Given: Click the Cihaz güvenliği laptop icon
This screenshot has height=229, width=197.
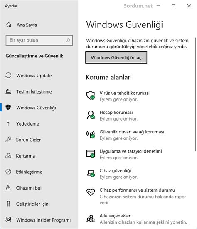Looking at the screenshot, I should (x=91, y=173).
